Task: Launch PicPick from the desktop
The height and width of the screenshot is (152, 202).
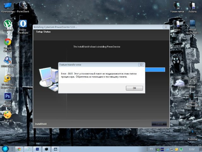Action: (x=8, y=115)
